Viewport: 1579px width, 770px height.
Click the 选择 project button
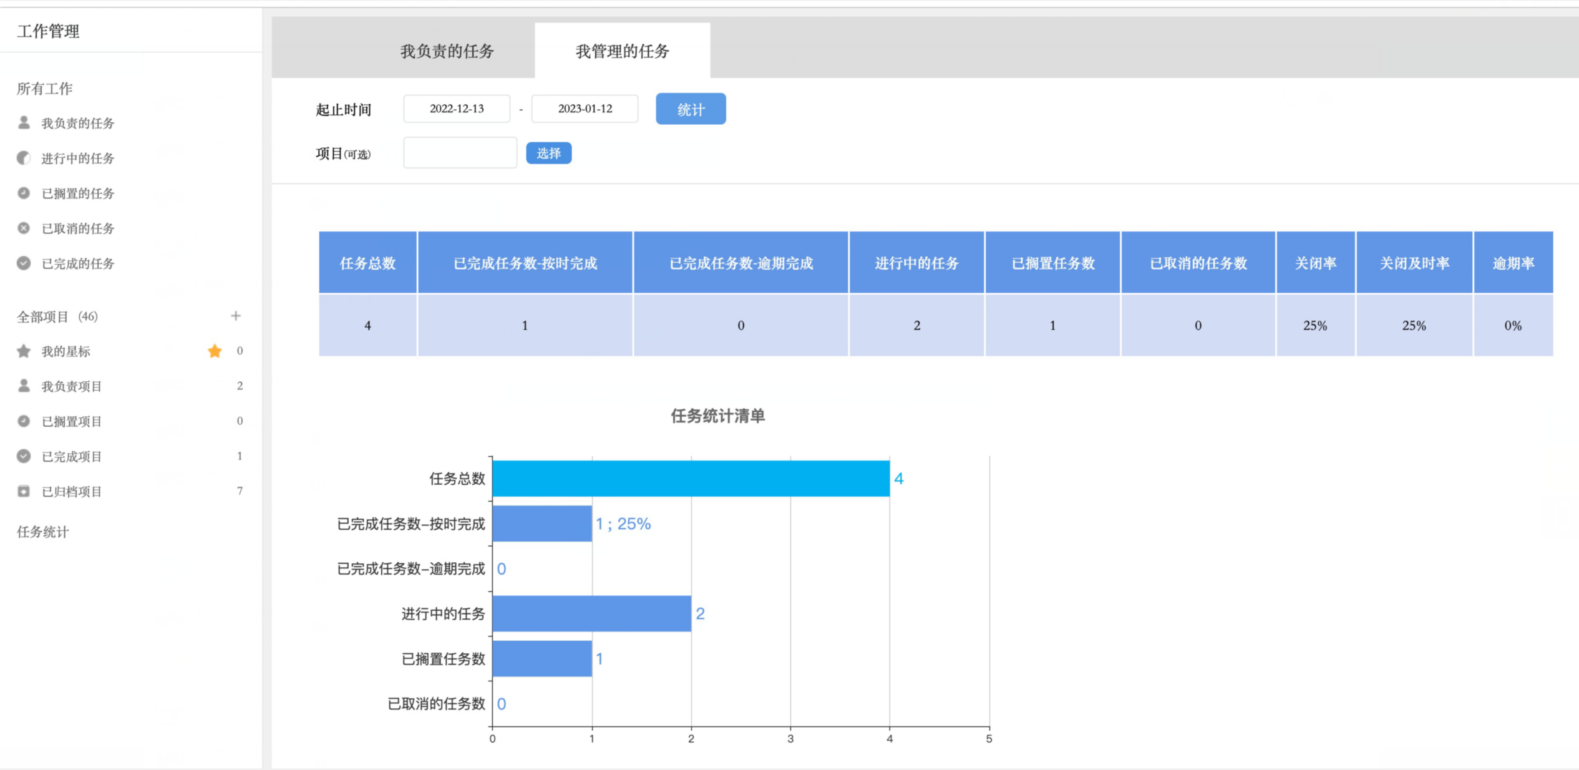[548, 154]
